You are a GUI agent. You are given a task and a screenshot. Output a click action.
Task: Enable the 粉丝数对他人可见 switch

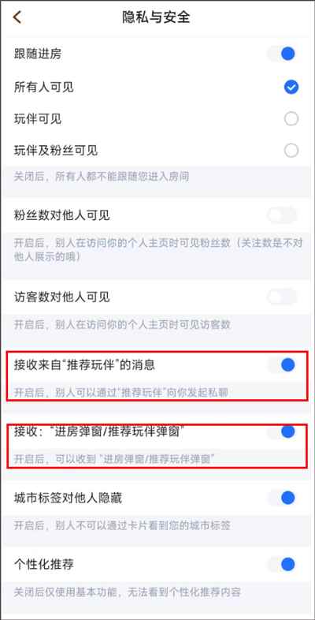coord(282,215)
